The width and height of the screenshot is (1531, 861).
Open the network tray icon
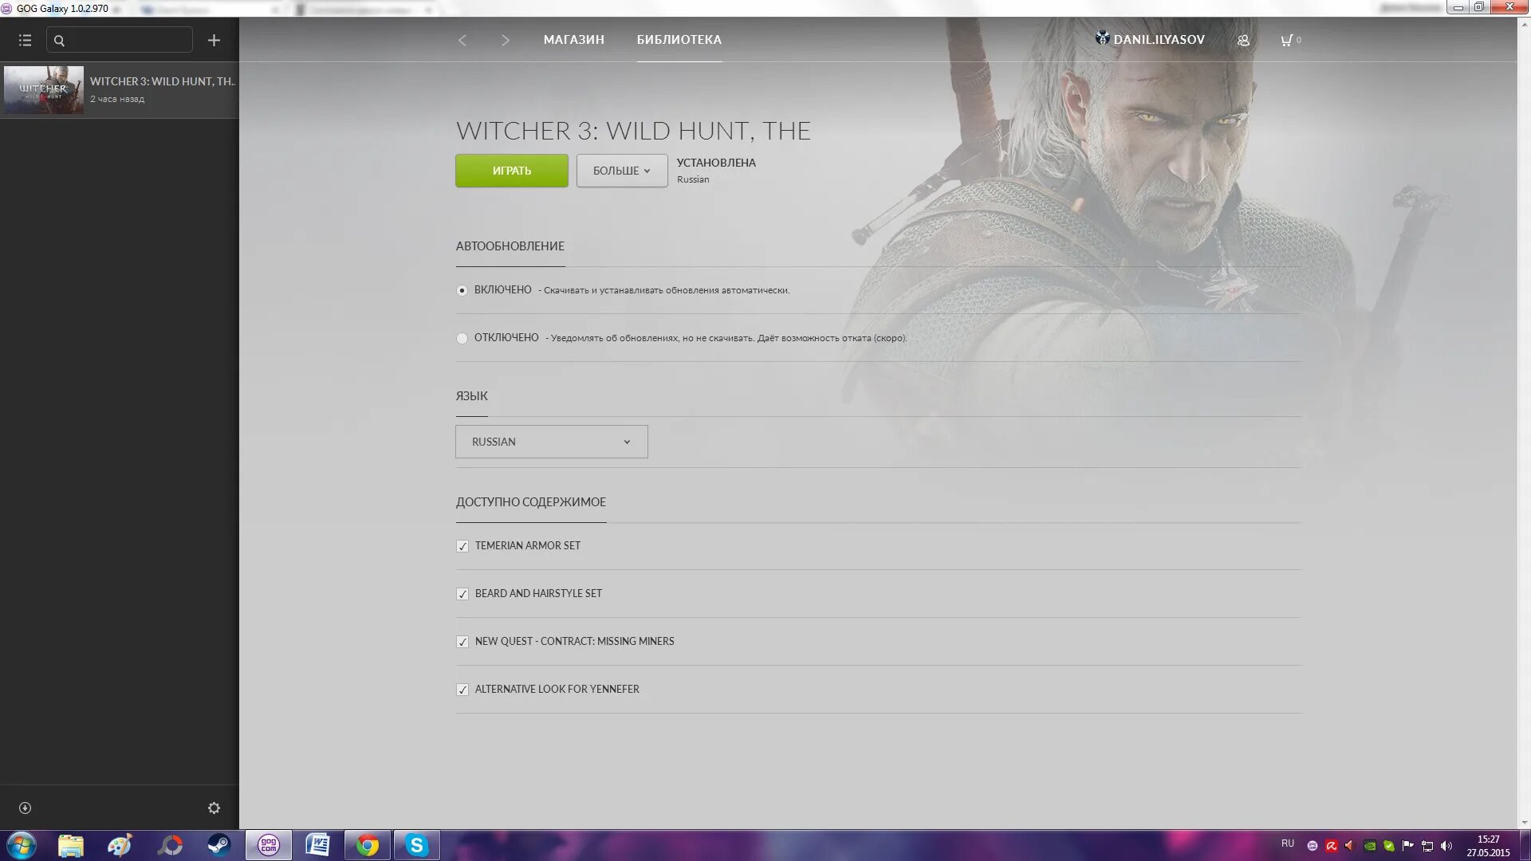(1427, 846)
